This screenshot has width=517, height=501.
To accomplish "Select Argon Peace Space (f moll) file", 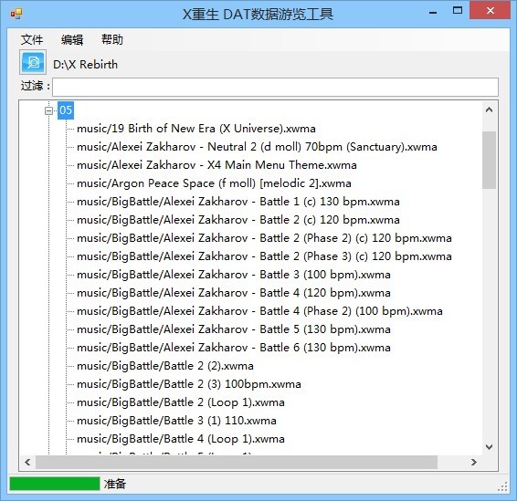I will (x=214, y=183).
